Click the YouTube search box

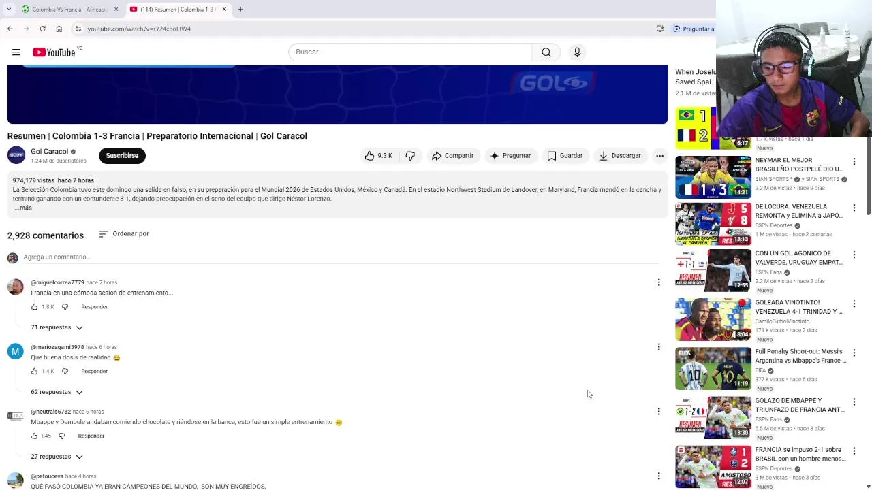pos(410,52)
